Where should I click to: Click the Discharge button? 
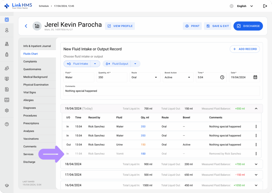(248, 26)
